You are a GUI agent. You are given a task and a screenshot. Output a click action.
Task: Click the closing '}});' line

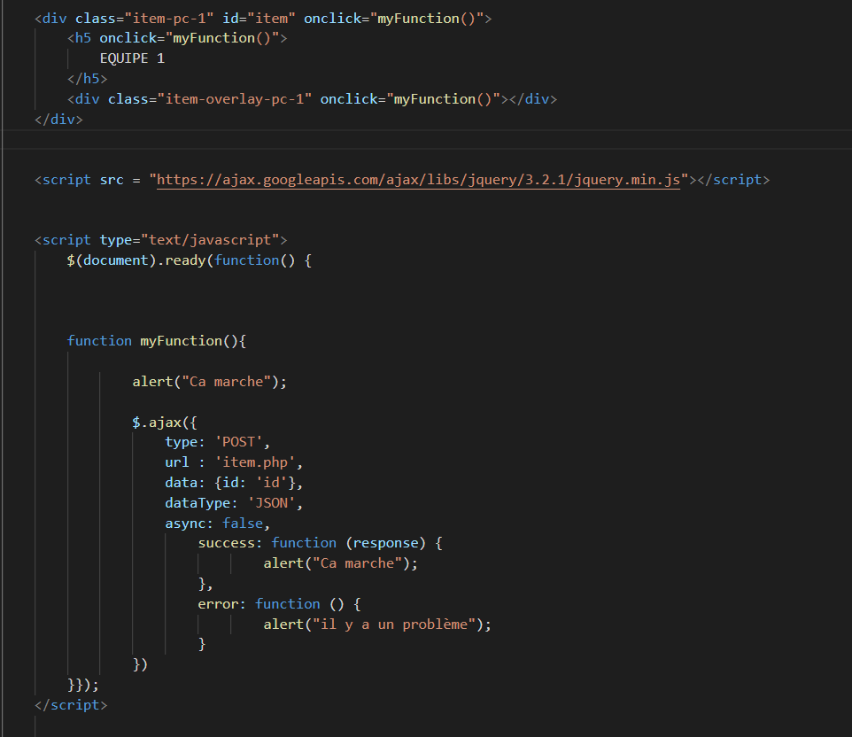[83, 685]
